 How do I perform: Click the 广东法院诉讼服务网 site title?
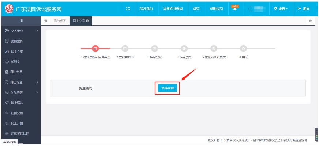(x=38, y=9)
